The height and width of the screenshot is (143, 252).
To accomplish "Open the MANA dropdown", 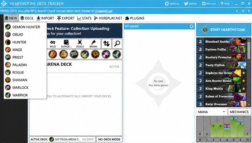I will coord(212,112).
